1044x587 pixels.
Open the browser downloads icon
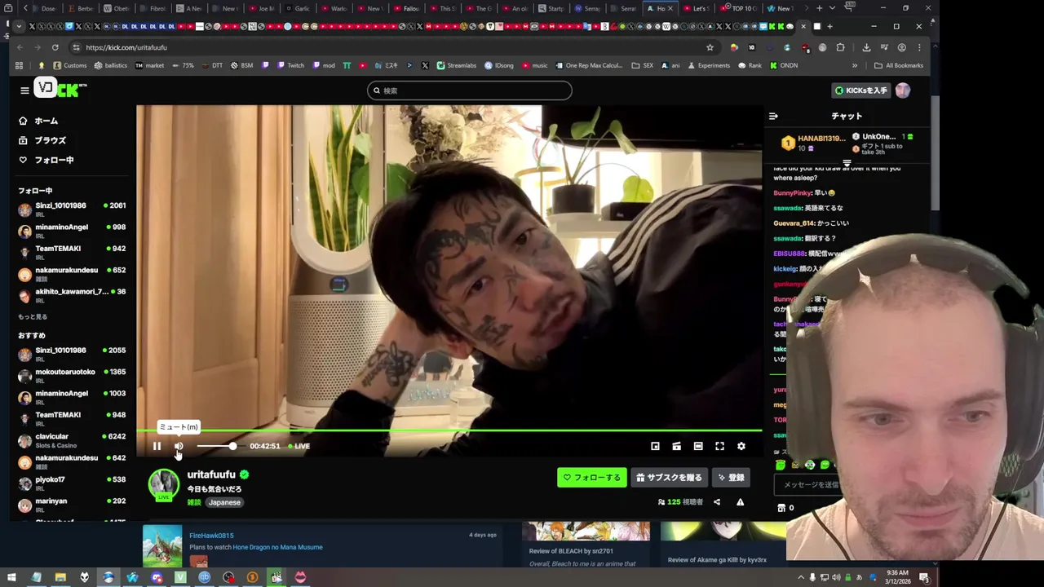pyautogui.click(x=866, y=47)
